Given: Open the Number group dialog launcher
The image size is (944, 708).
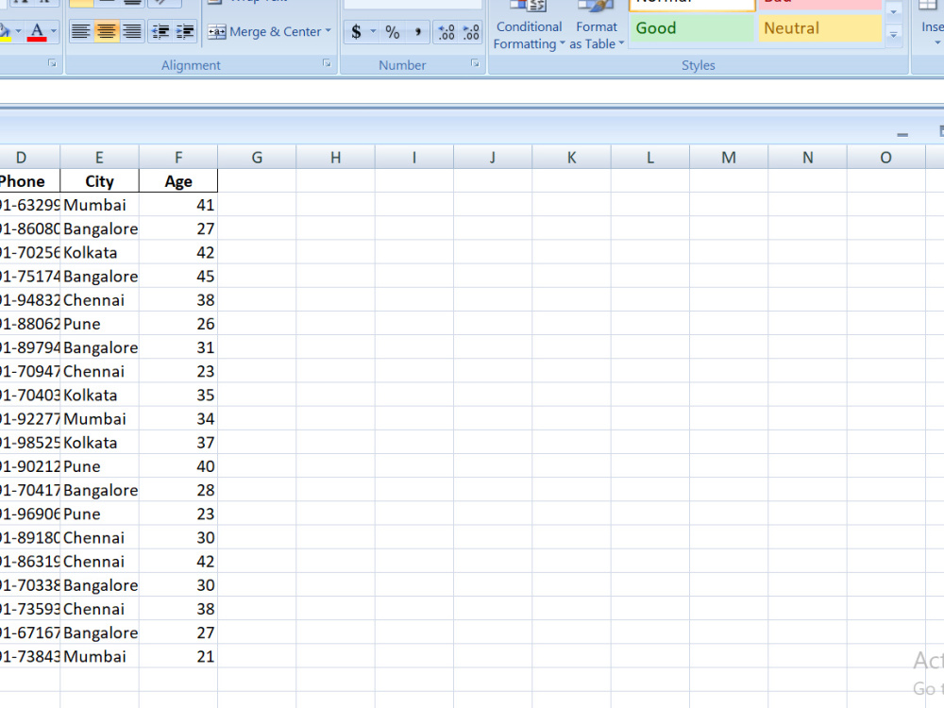Looking at the screenshot, I should pyautogui.click(x=475, y=63).
